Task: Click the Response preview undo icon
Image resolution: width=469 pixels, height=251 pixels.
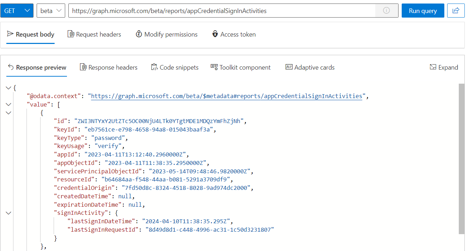Action: pyautogui.click(x=11, y=67)
